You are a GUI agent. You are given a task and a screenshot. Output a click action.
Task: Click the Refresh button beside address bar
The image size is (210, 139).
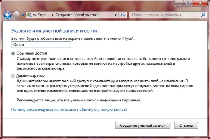click(x=123, y=15)
